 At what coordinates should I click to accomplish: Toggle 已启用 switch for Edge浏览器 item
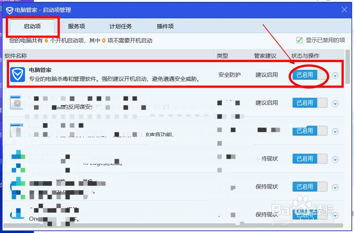click(x=310, y=159)
